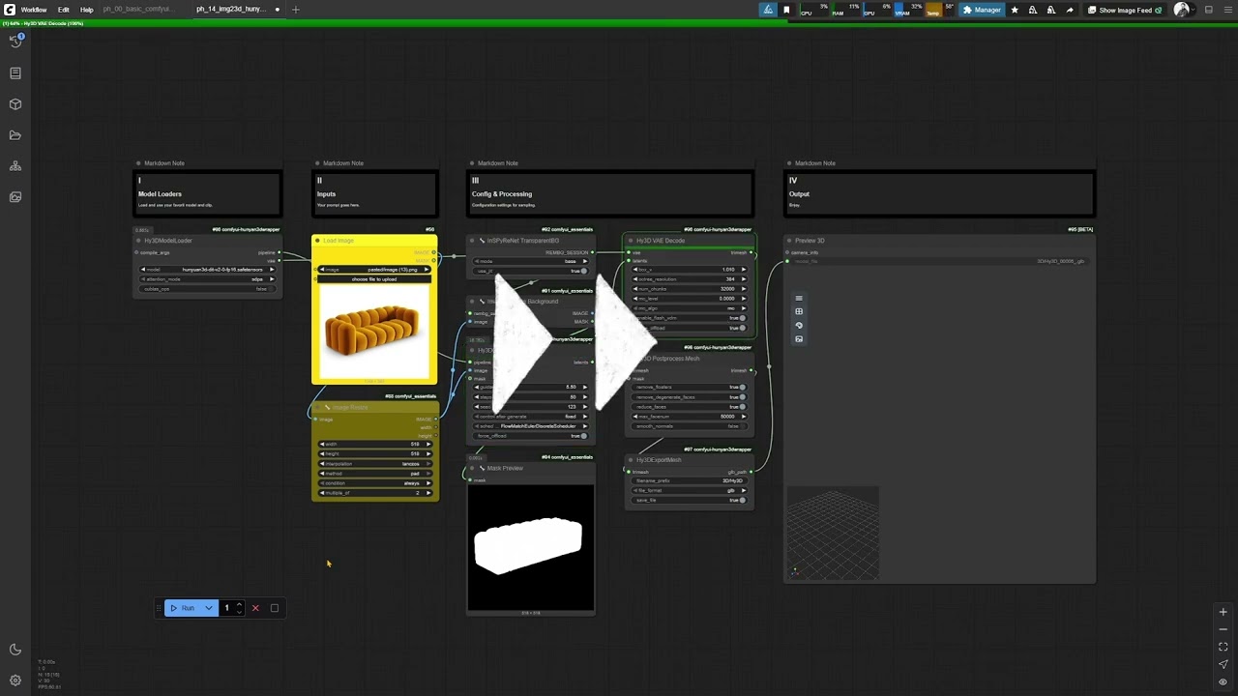Open mc_algo dropdown in VAE Decode
The width and height of the screenshot is (1238, 696).
click(x=690, y=308)
